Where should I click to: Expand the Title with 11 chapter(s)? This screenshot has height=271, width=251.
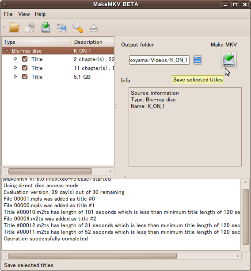tap(15, 68)
